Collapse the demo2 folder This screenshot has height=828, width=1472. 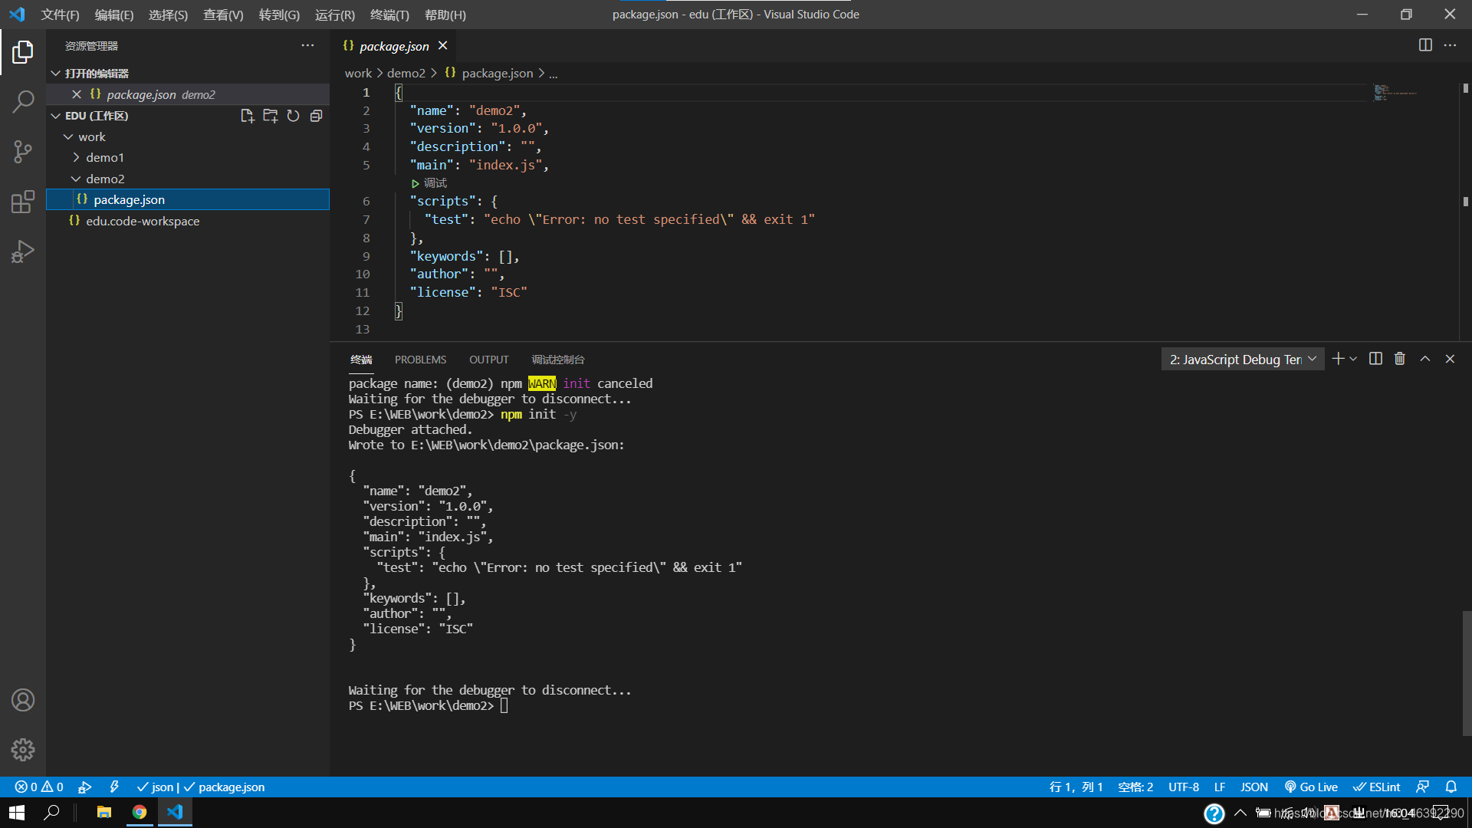coord(76,179)
